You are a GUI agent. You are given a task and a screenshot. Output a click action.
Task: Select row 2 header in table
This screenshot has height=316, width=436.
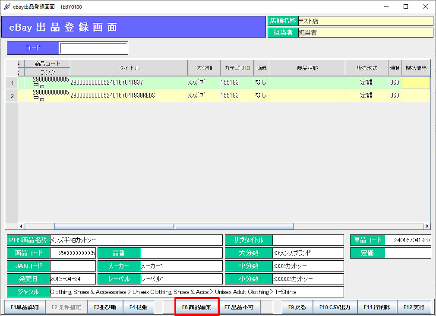12,96
